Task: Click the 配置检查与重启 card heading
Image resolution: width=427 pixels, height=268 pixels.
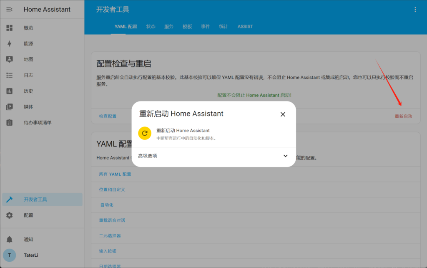Action: (x=123, y=64)
